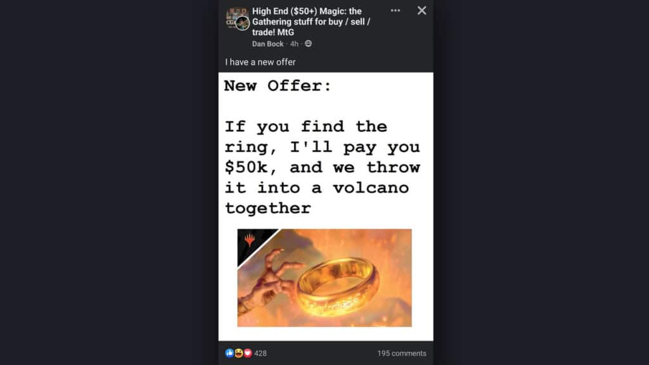649x365 pixels.
Task: Click the word 'volcano' in the image text
Action: pos(371,188)
